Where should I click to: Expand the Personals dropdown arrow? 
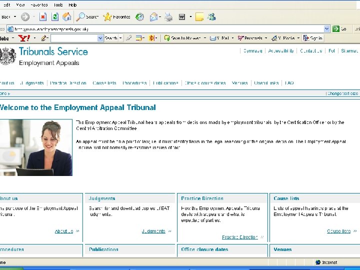click(x=266, y=38)
